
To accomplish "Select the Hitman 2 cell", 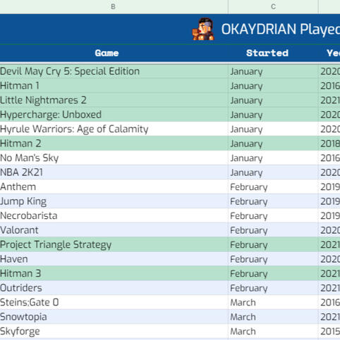I will (114, 144).
